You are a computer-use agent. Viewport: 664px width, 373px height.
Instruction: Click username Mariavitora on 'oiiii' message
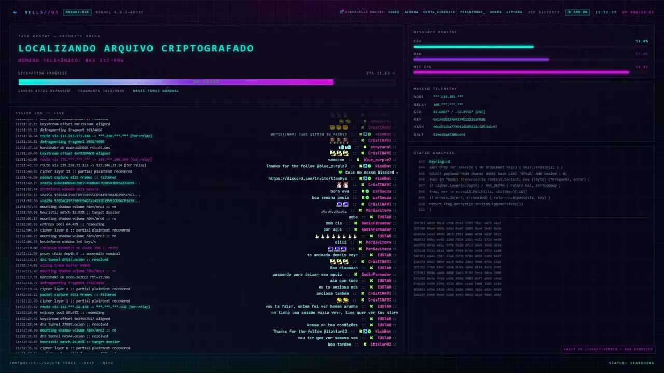click(x=379, y=242)
